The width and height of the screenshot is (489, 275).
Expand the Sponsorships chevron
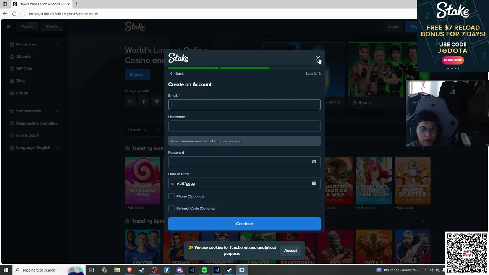[x=57, y=111]
